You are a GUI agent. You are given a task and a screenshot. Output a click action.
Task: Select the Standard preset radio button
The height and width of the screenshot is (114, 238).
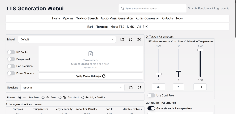[60, 97]
